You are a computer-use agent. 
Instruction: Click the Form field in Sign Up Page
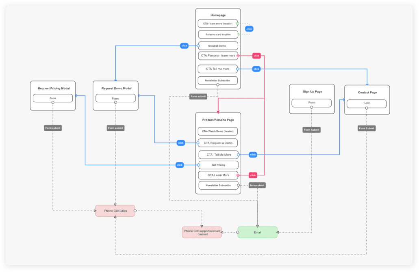(312, 103)
